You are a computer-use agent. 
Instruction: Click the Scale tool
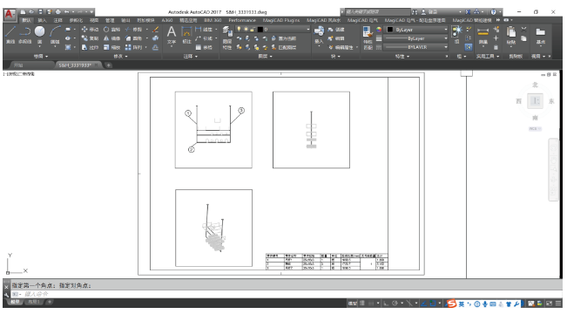(111, 47)
